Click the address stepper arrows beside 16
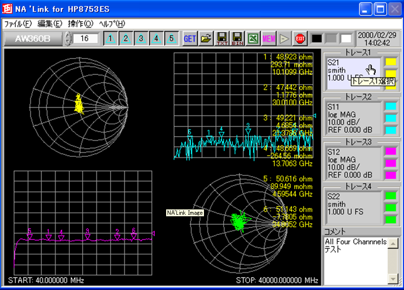The width and height of the screenshot is (404, 290). pyautogui.click(x=67, y=39)
